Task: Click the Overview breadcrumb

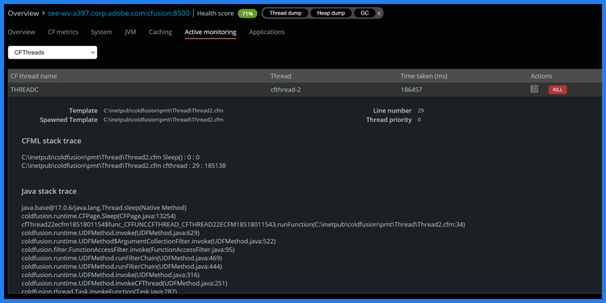Action: click(23, 13)
